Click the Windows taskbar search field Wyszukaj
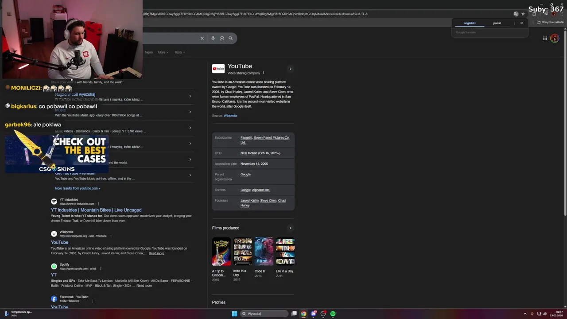The image size is (567, 319). coord(264,314)
